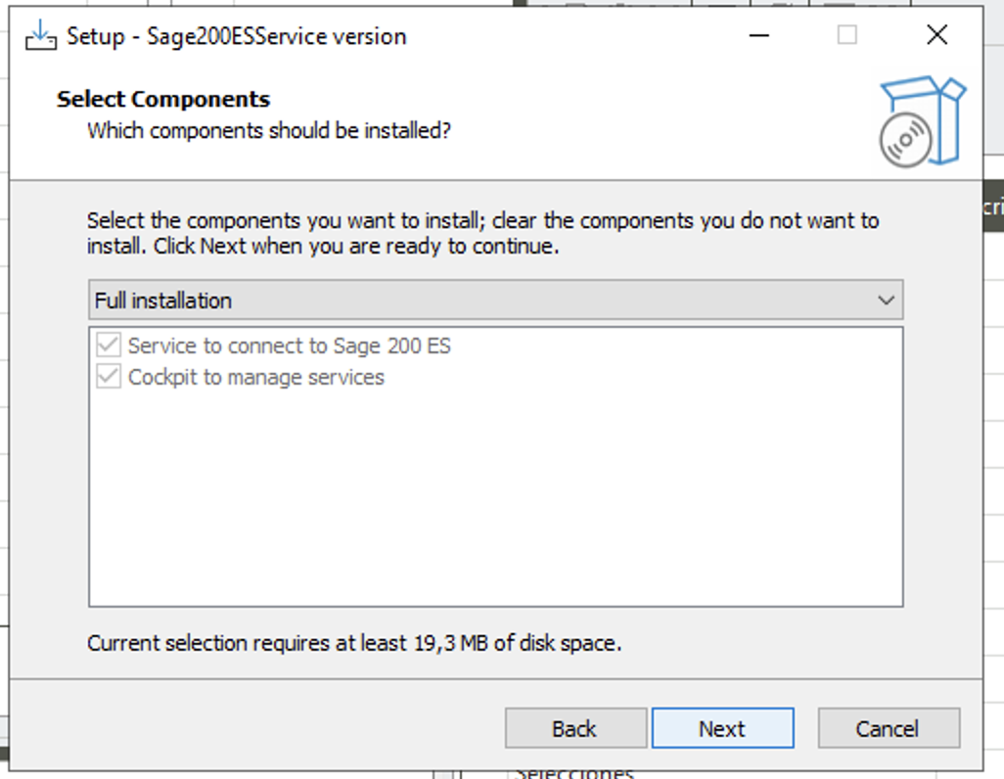Go Back to the previous setup step
The width and height of the screenshot is (1004, 779).
[575, 728]
